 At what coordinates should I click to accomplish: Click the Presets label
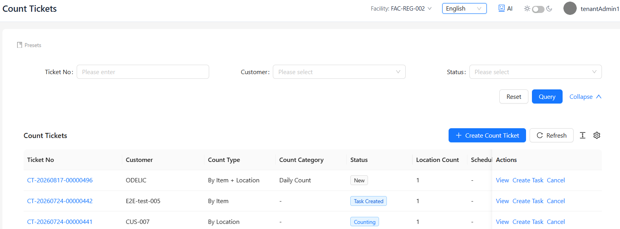point(33,45)
